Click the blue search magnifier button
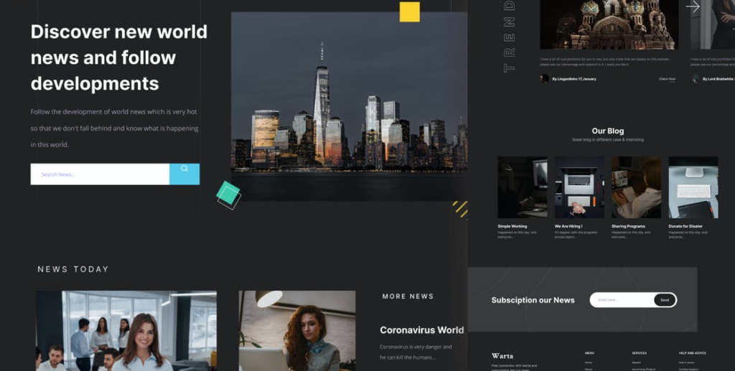The width and height of the screenshot is (735, 371). pyautogui.click(x=184, y=174)
